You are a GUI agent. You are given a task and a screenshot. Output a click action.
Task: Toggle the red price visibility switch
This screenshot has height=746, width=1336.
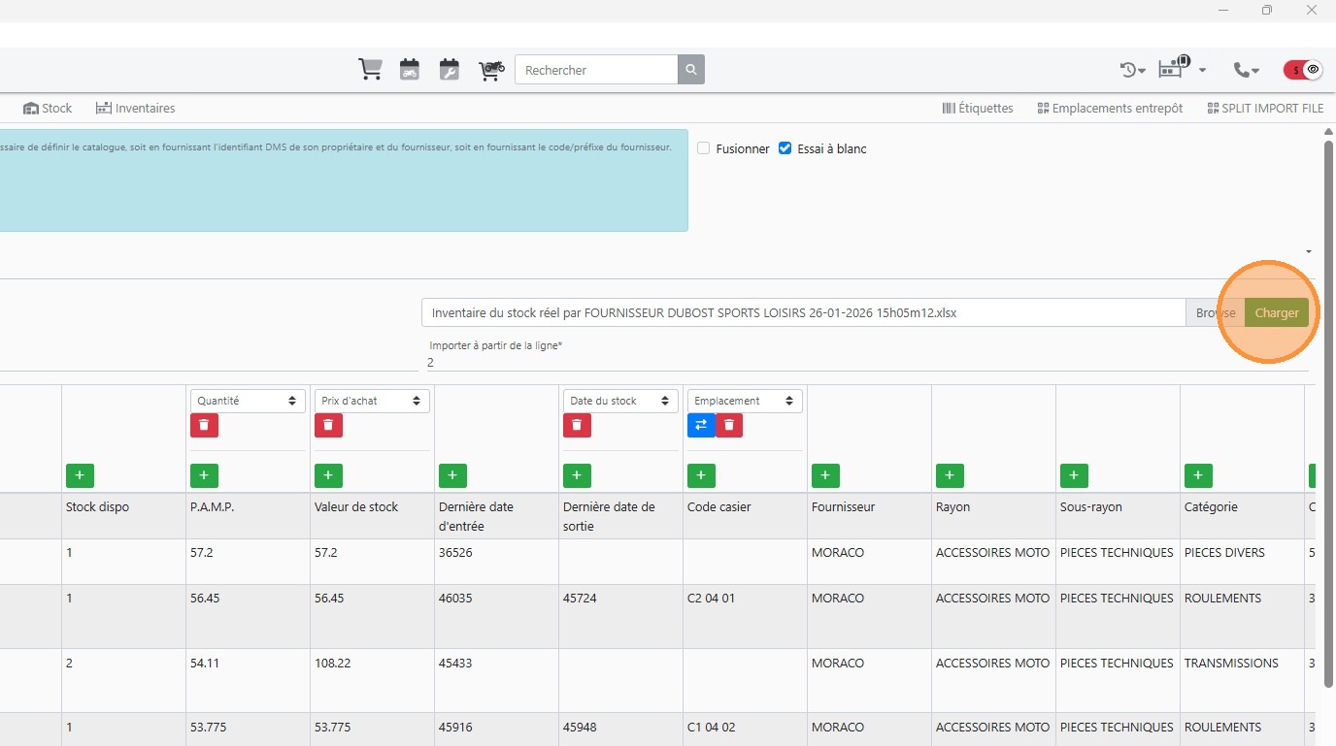[x=1303, y=70]
